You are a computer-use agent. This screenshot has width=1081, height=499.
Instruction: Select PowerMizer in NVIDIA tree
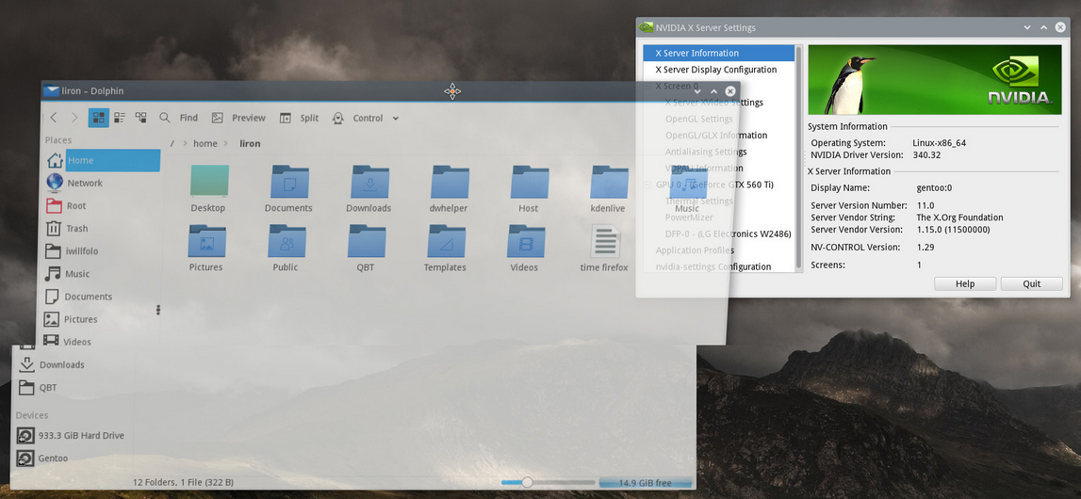click(x=689, y=217)
